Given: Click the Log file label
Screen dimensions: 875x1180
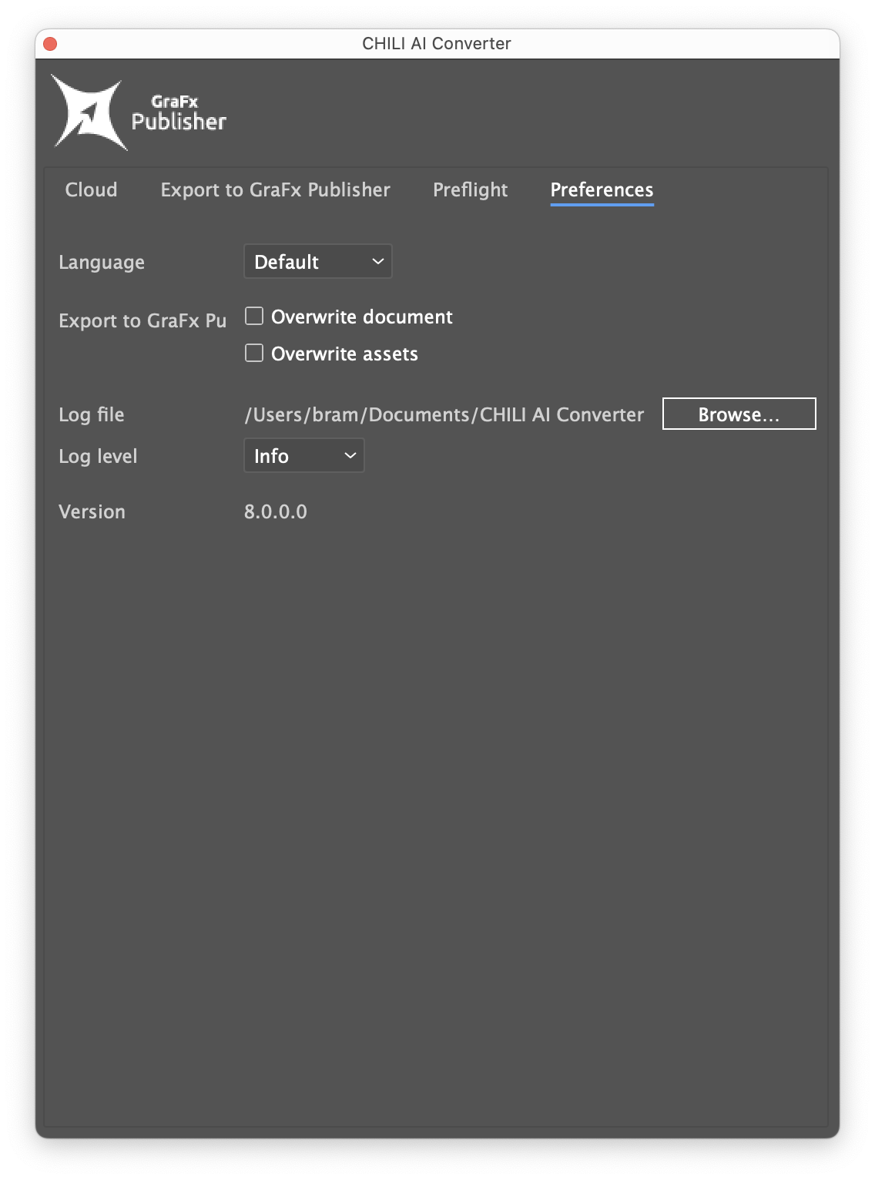Looking at the screenshot, I should pos(91,415).
